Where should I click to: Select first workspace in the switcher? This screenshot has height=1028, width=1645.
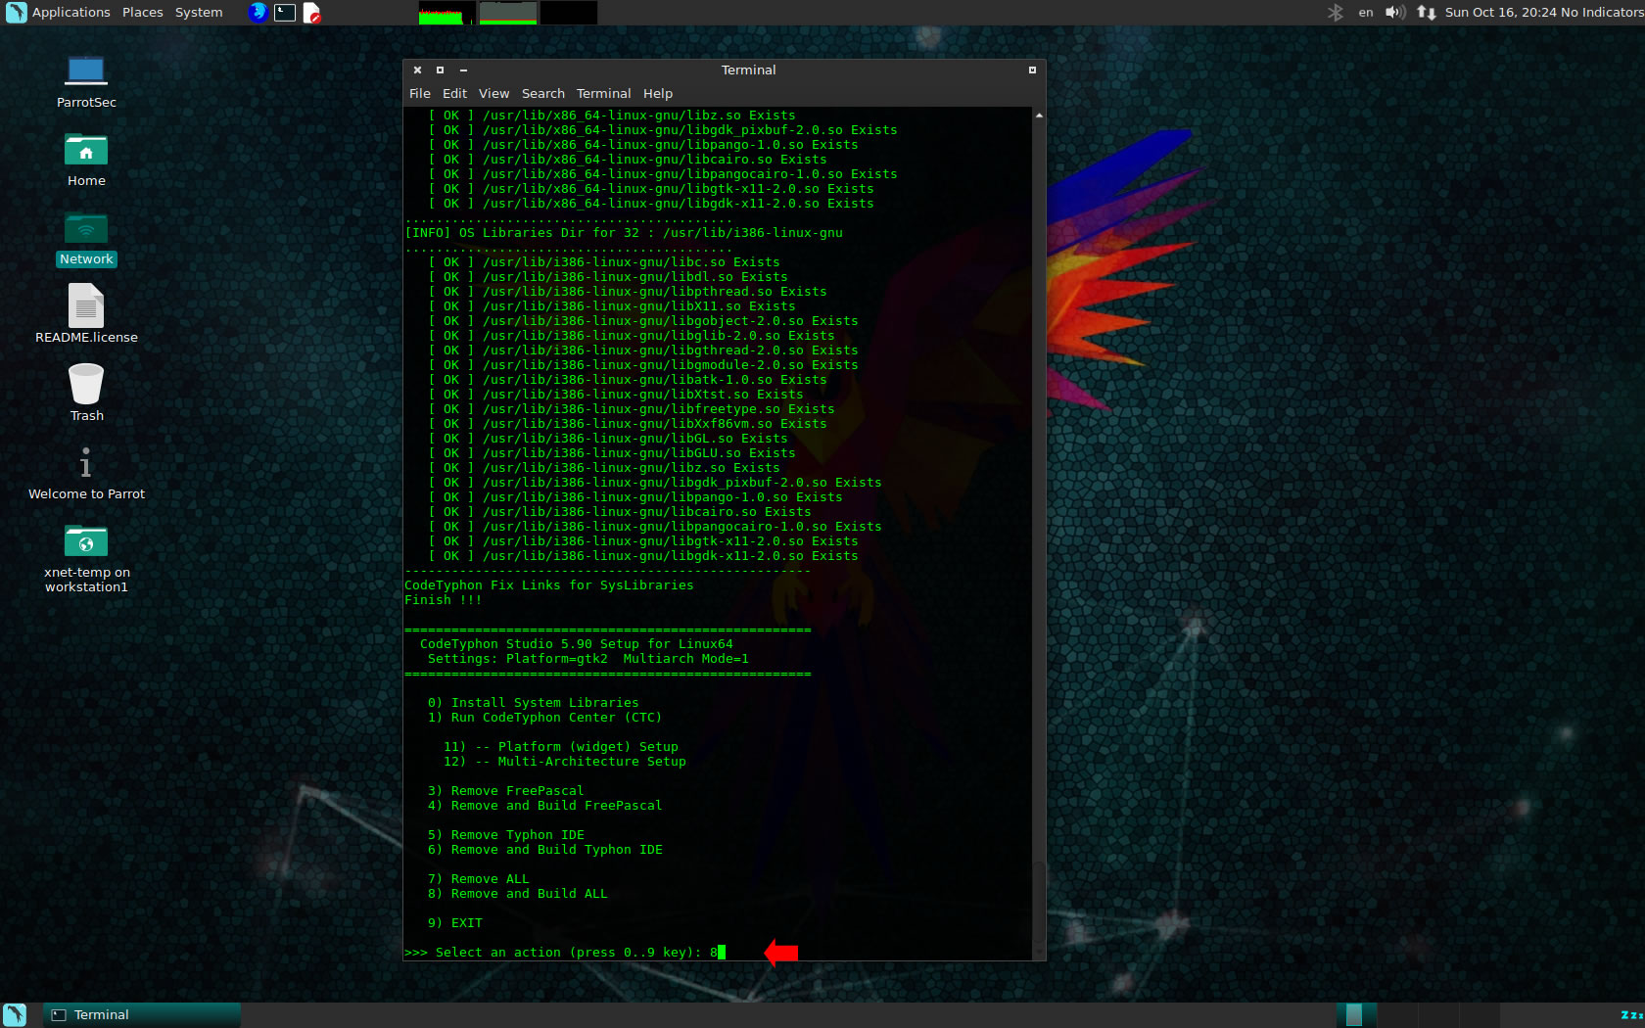click(1356, 1014)
